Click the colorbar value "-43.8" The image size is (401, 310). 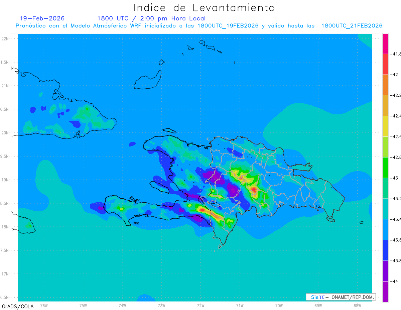pos(396,261)
